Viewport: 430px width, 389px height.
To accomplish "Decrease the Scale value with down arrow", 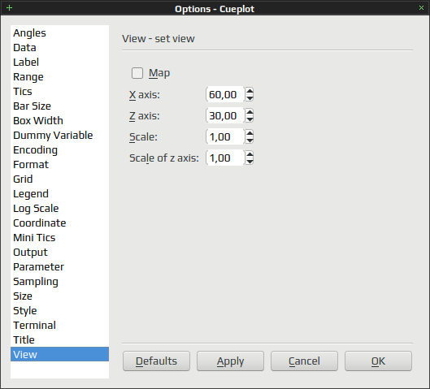I will (x=250, y=140).
